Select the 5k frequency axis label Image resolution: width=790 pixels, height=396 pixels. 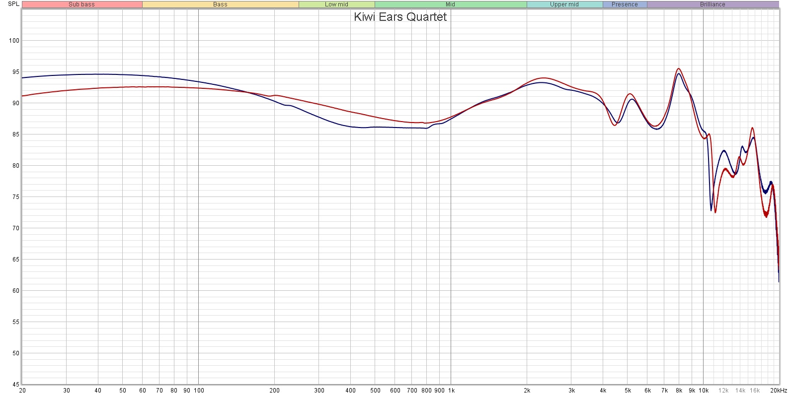pos(628,391)
